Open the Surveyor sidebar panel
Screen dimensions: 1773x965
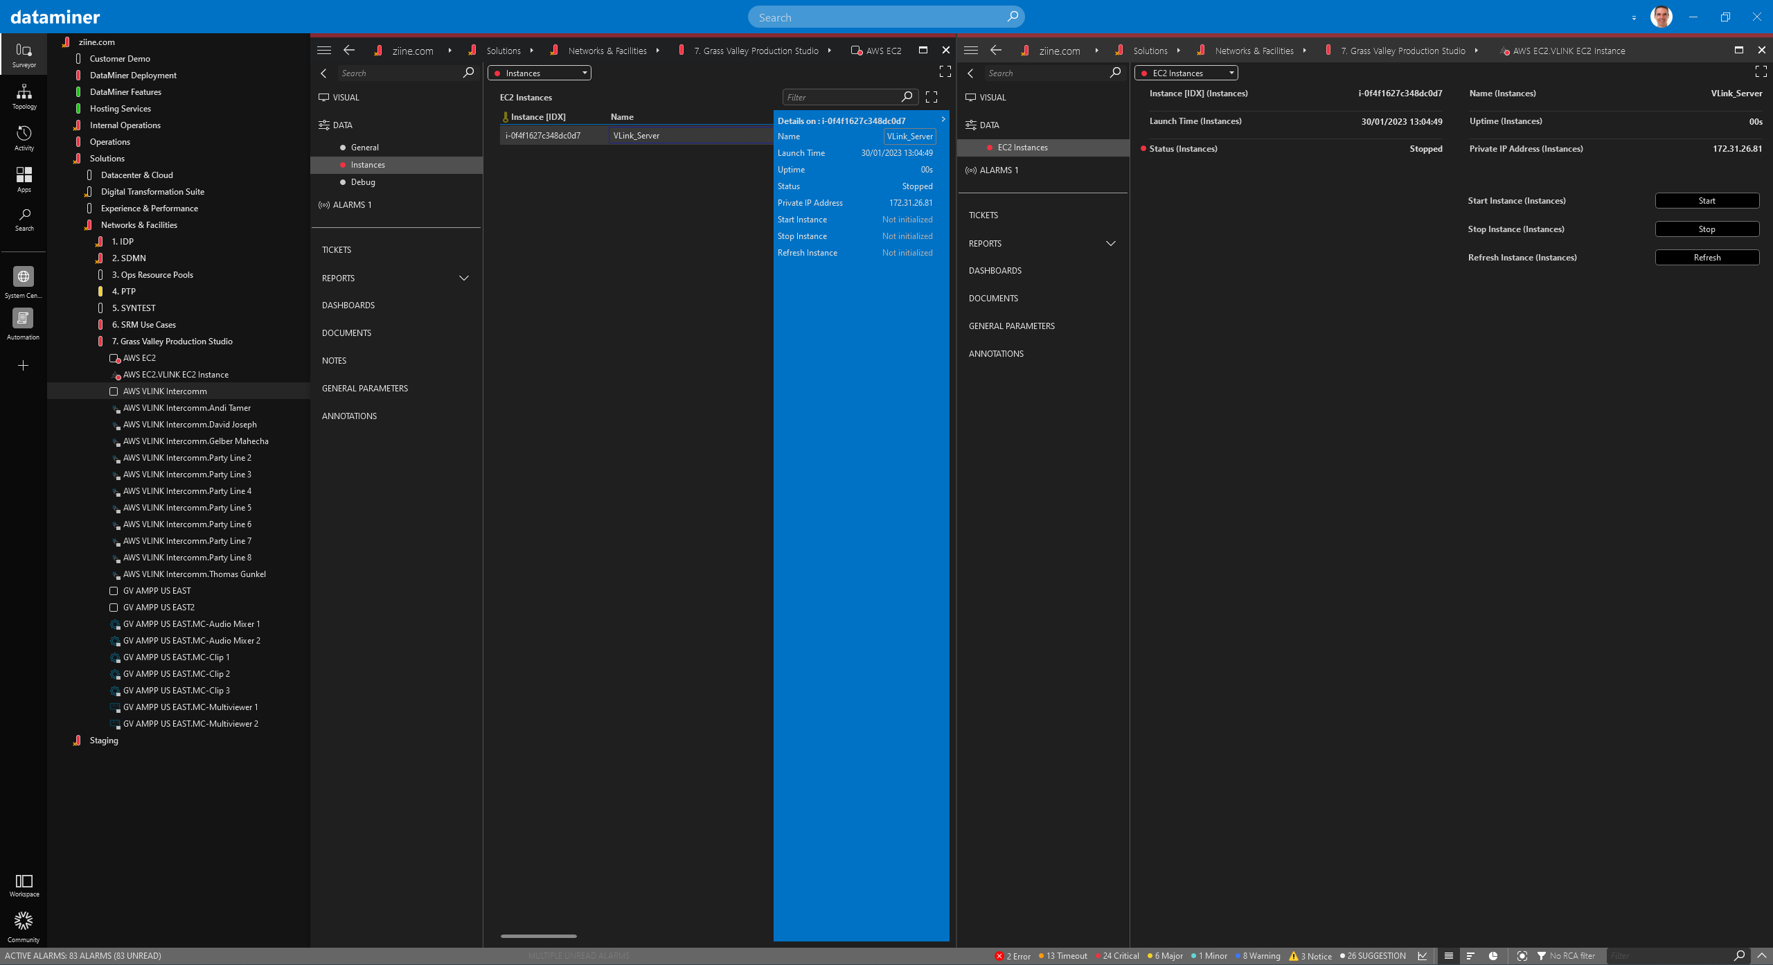(24, 55)
